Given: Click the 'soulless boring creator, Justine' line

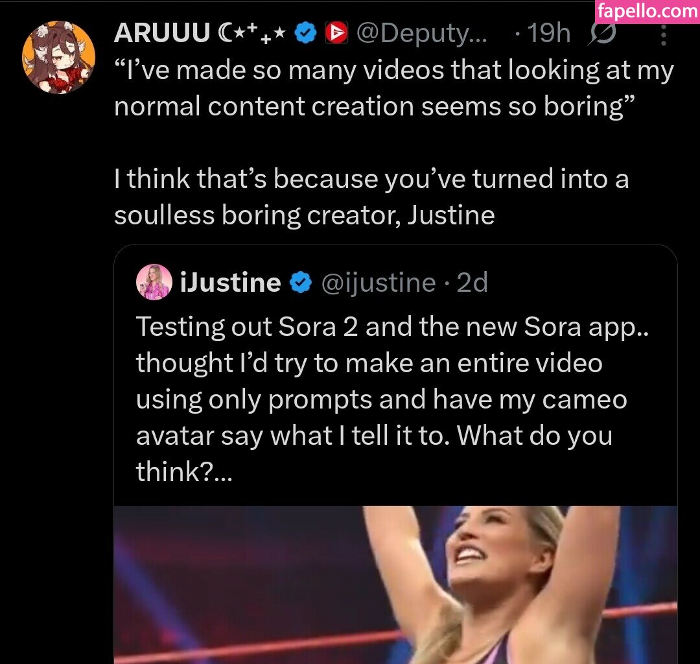Looking at the screenshot, I should click(x=304, y=214).
